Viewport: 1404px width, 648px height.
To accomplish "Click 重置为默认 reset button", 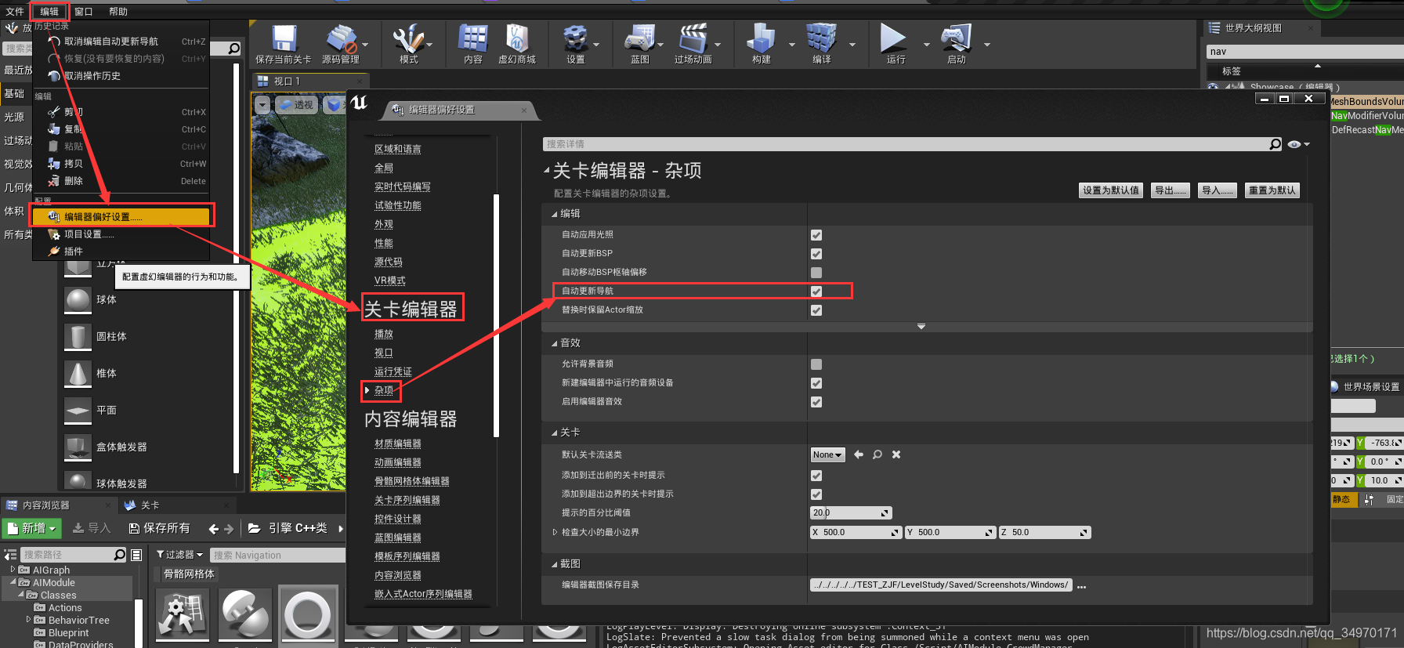I will (1272, 190).
